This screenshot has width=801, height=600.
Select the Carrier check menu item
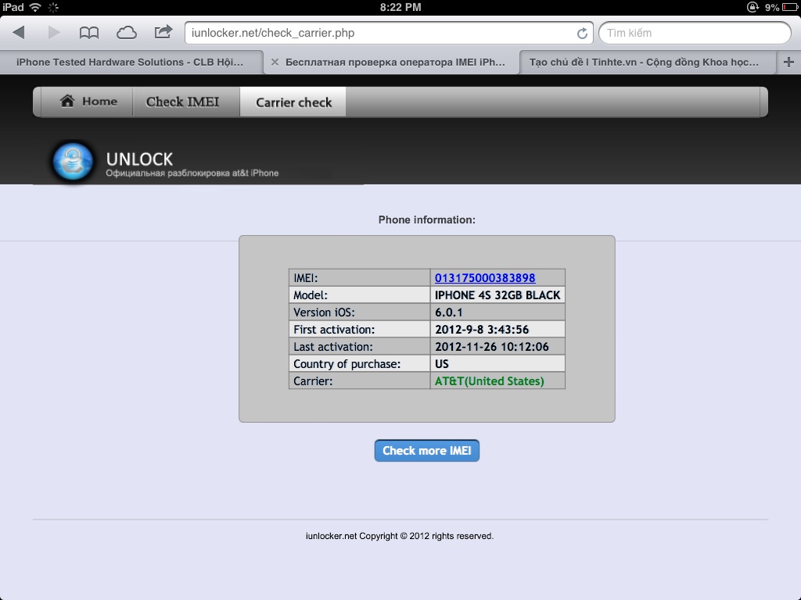tap(293, 102)
